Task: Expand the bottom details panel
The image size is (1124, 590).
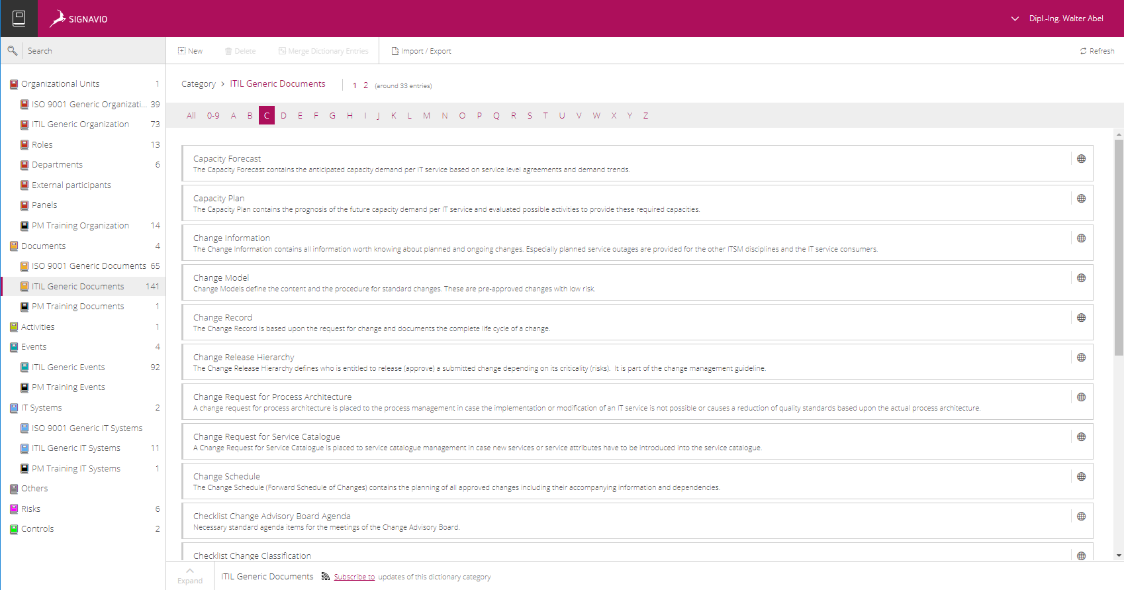Action: (x=190, y=575)
